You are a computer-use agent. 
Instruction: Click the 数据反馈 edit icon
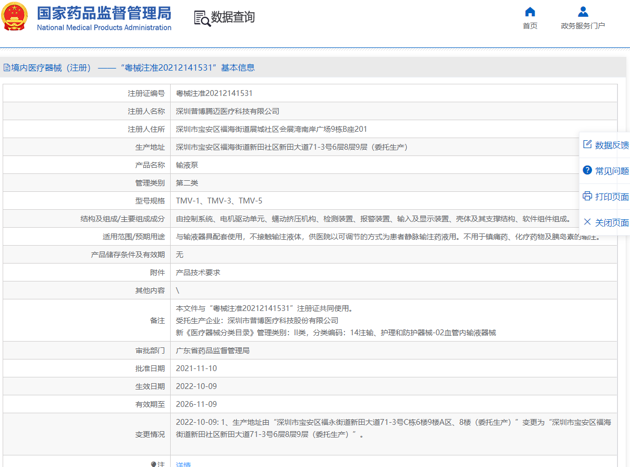pyautogui.click(x=587, y=144)
